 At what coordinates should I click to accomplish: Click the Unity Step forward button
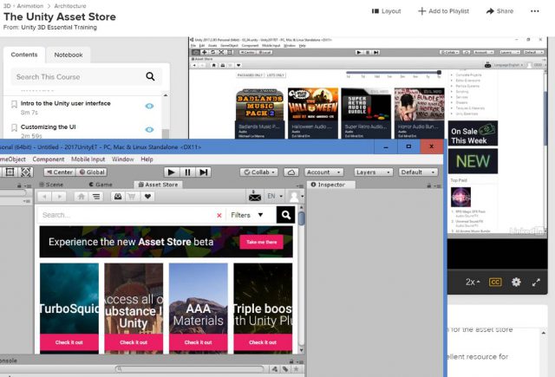point(204,172)
